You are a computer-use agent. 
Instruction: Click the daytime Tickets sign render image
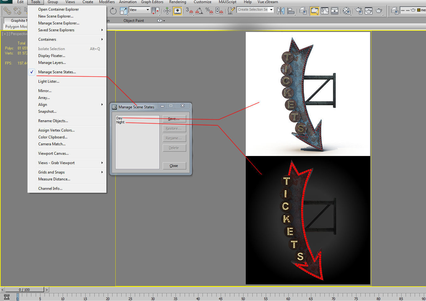[x=308, y=94]
